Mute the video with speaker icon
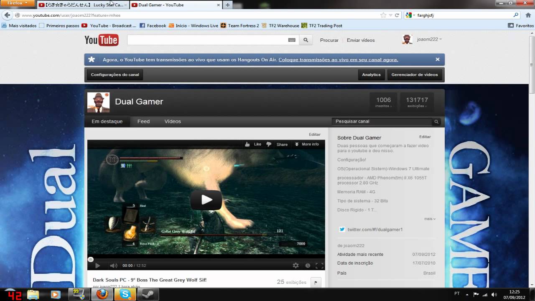This screenshot has height=301, width=535. pos(113,265)
